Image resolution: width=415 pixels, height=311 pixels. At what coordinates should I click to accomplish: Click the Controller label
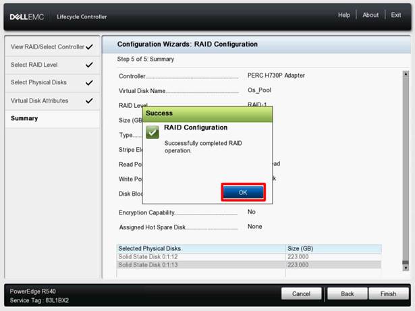pyautogui.click(x=132, y=76)
